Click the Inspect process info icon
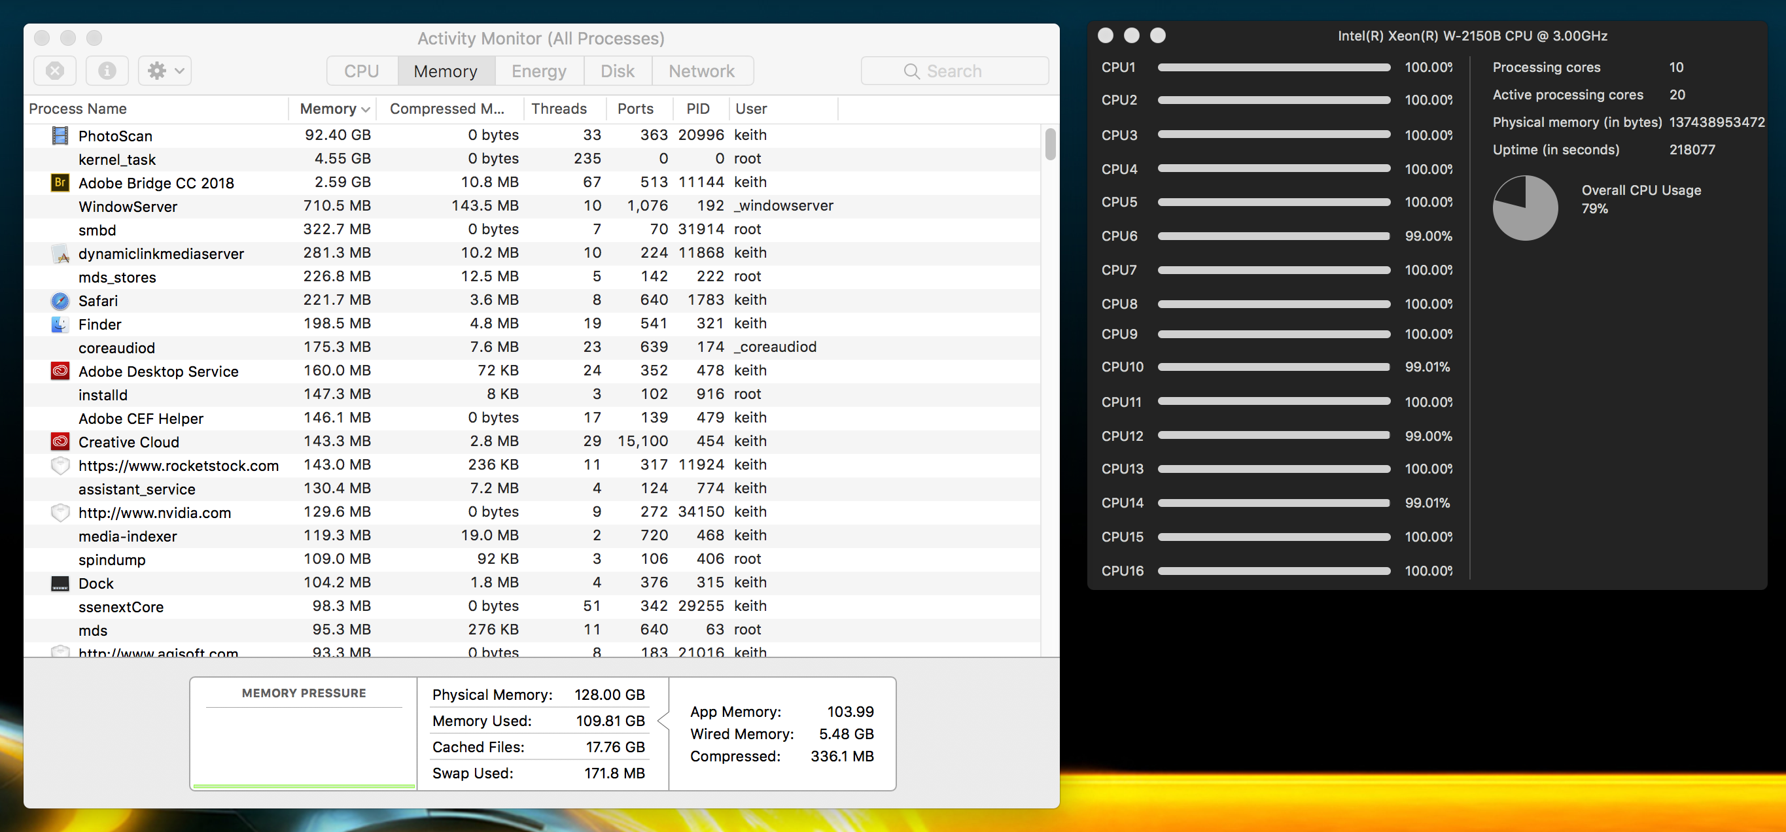1786x832 pixels. 107,71
